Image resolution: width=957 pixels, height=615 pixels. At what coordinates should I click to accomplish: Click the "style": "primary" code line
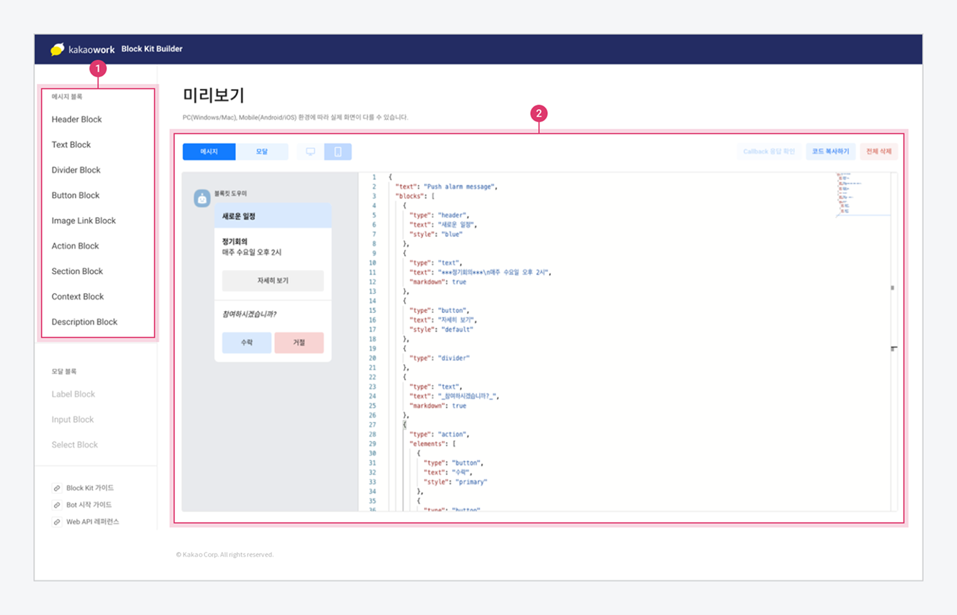point(455,482)
